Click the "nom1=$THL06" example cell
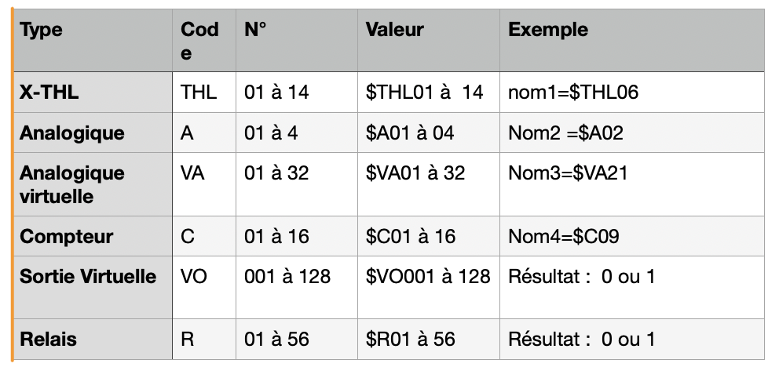The image size is (779, 367). pyautogui.click(x=573, y=93)
